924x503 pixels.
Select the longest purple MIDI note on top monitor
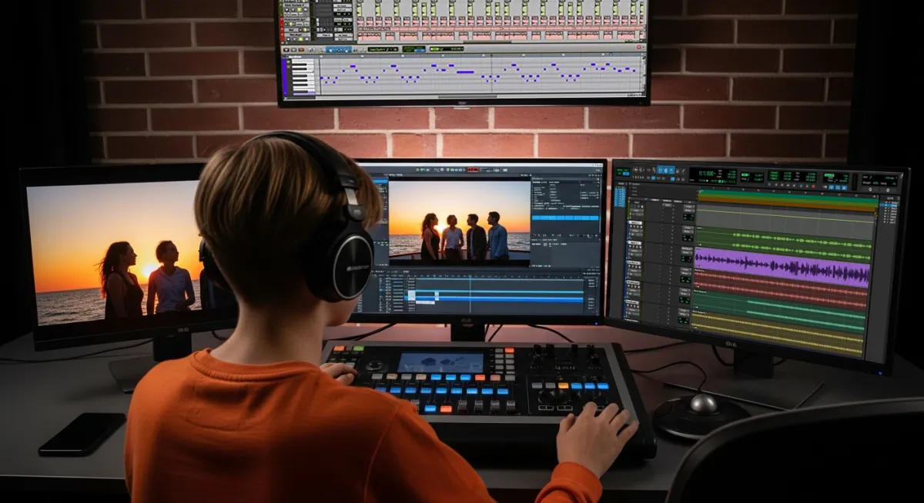click(465, 72)
